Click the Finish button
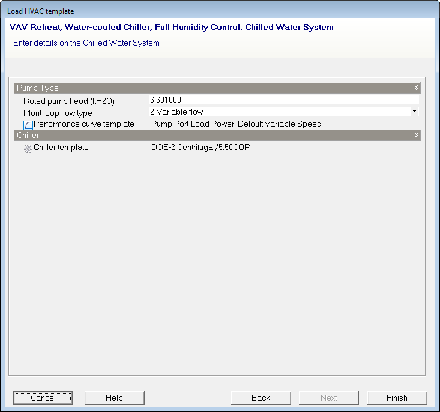The height and width of the screenshot is (412, 440). pyautogui.click(x=397, y=398)
